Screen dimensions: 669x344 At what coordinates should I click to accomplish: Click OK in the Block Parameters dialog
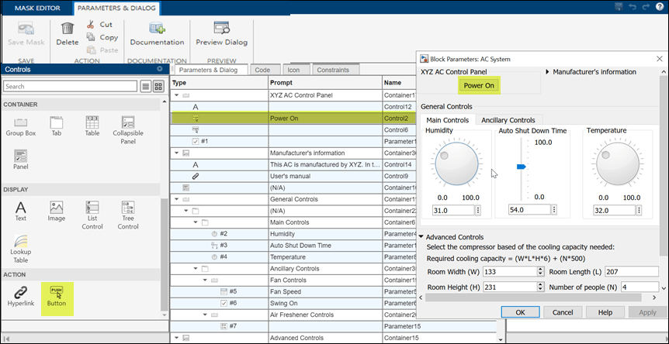[x=520, y=311]
